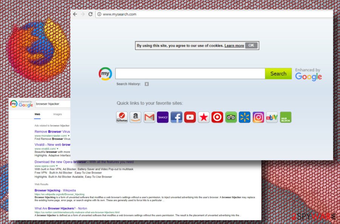
Task: Click the 'Web Results' heading text
Action: [41, 184]
